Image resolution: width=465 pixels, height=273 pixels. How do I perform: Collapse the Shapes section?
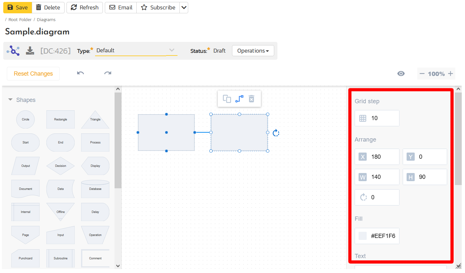(10, 100)
